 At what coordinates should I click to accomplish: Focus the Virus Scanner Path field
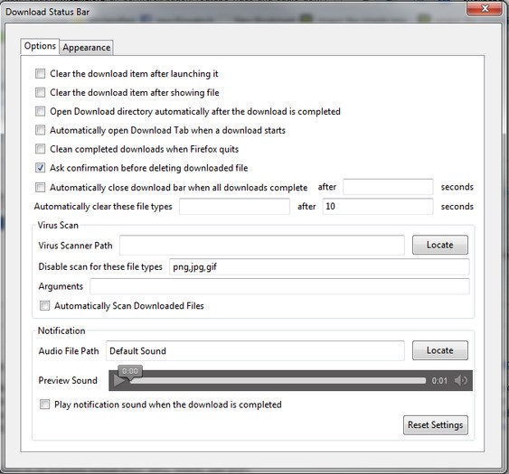click(x=262, y=245)
